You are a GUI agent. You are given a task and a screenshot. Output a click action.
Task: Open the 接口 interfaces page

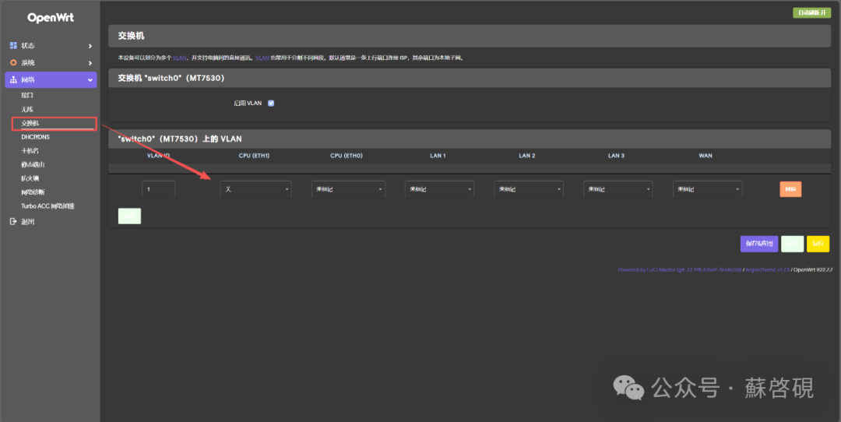point(27,95)
